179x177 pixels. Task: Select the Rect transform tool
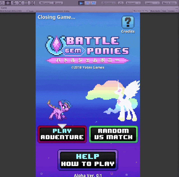(26, 3)
